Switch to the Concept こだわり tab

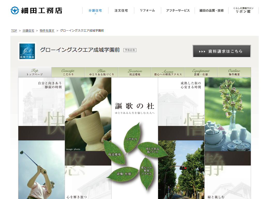(68, 72)
